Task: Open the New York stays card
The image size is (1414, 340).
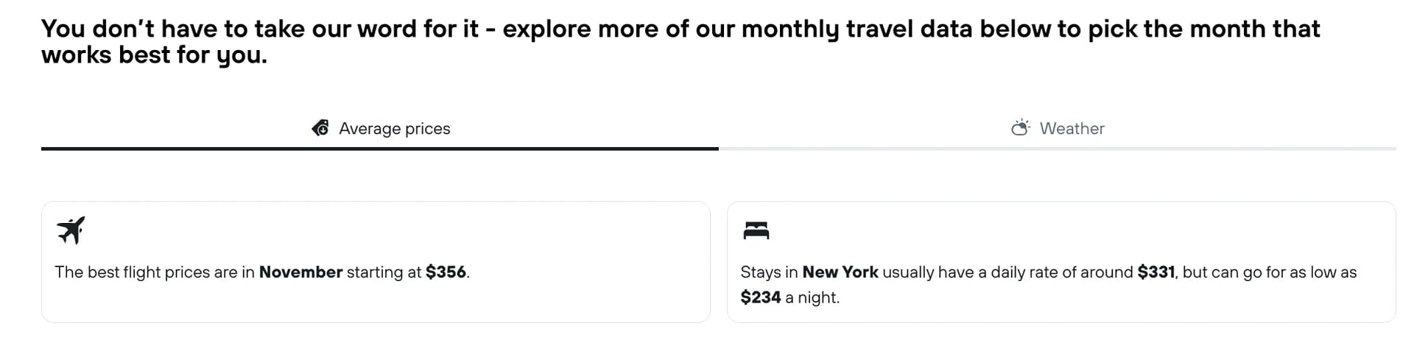Action: [x=1061, y=262]
